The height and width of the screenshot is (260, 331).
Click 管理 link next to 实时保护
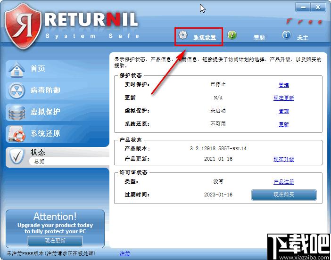pos(284,85)
